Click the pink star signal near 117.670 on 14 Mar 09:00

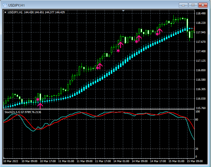136,42
